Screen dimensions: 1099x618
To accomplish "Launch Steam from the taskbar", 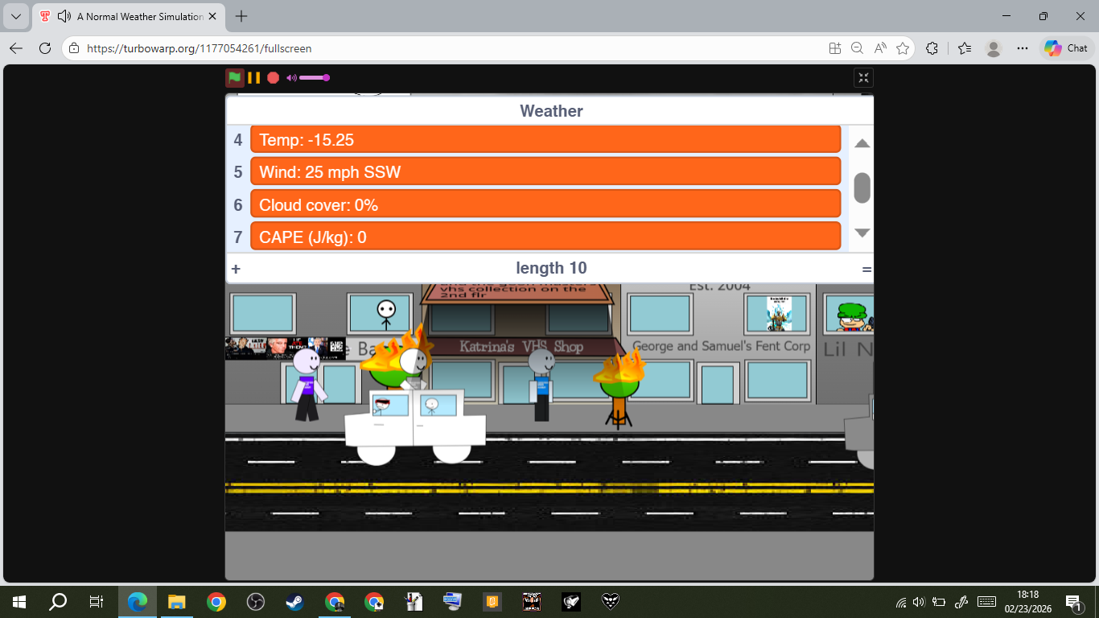I will click(x=294, y=601).
